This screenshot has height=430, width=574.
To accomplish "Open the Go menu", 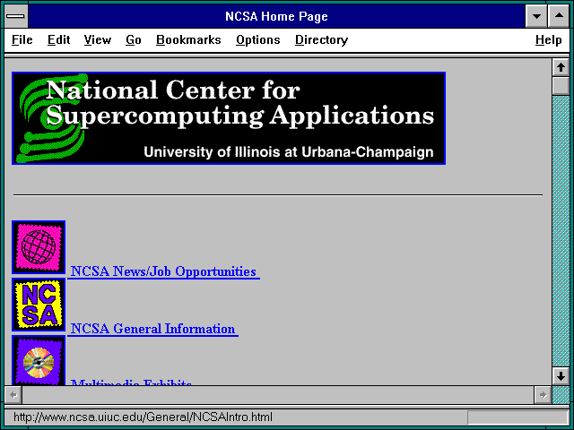I will coord(134,39).
